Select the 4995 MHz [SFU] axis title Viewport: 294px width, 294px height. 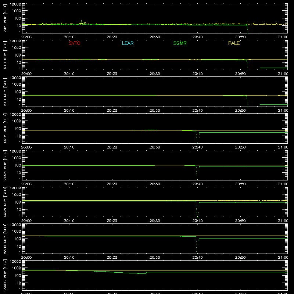coord(5,202)
